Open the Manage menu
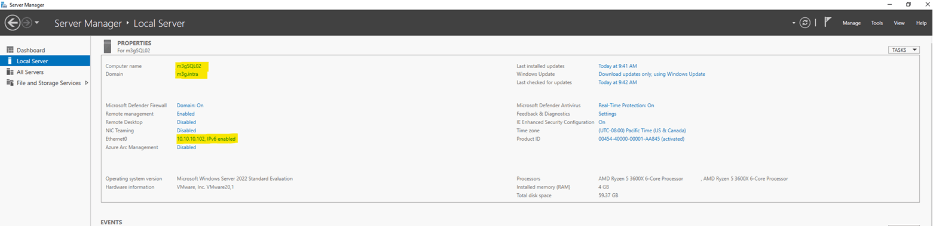 tap(851, 23)
